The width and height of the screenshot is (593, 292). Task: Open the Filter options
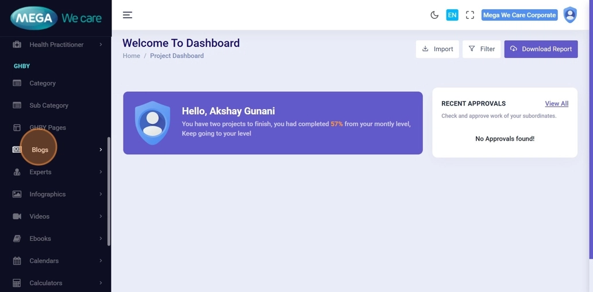(482, 49)
